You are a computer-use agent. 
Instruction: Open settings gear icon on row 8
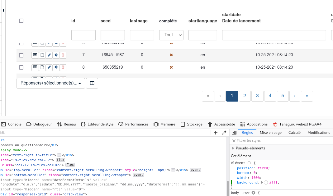click(x=56, y=67)
